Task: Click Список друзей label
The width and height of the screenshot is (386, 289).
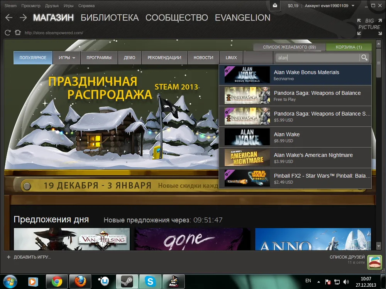Action: coord(347,257)
